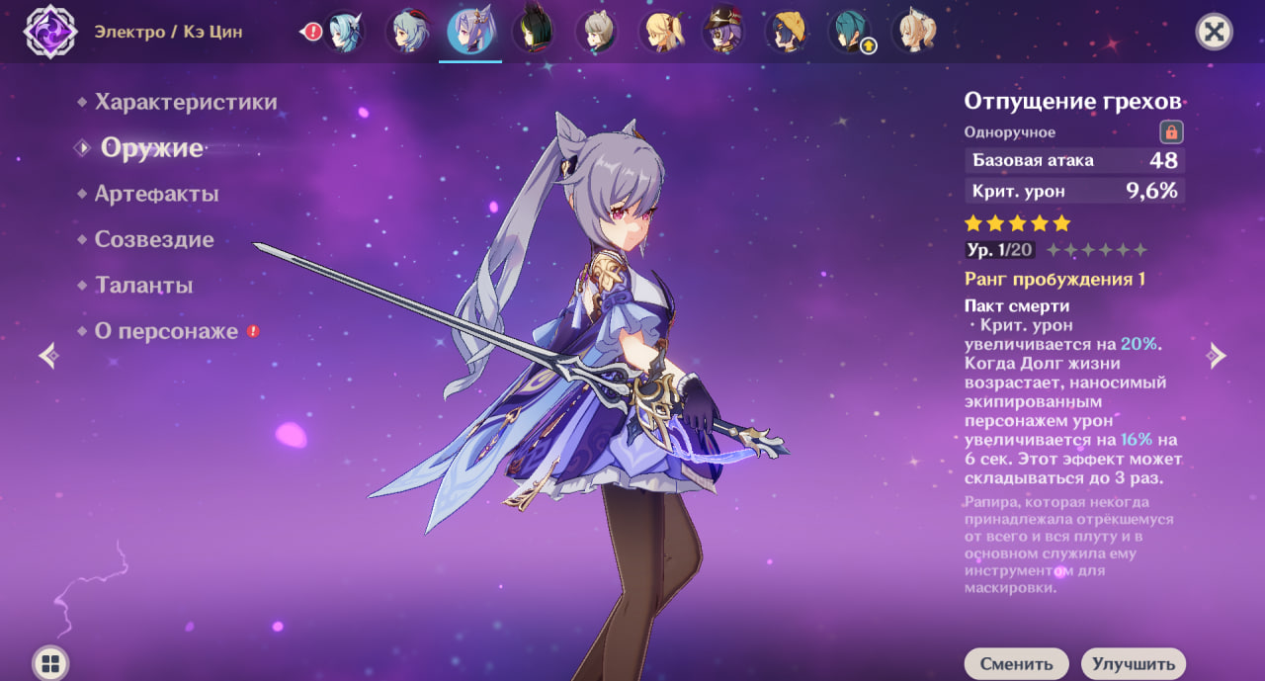This screenshot has height=681, width=1265.
Task: Open the grid menu icon in bottom corner
Action: 50,663
